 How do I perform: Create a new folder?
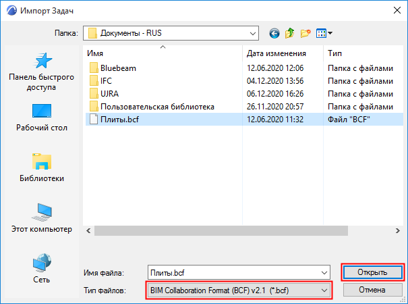[305, 33]
